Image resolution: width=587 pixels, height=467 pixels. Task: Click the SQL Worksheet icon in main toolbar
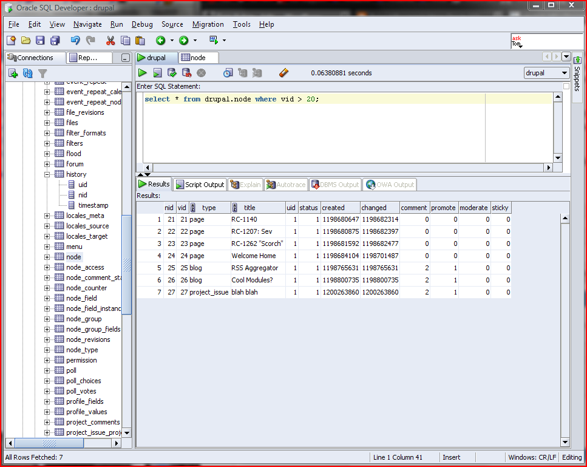point(214,40)
